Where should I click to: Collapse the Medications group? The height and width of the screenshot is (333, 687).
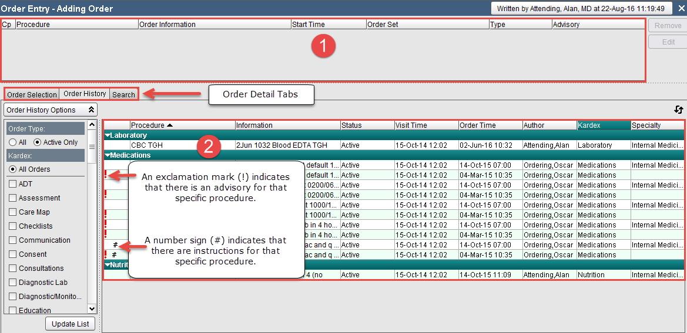tap(108, 155)
